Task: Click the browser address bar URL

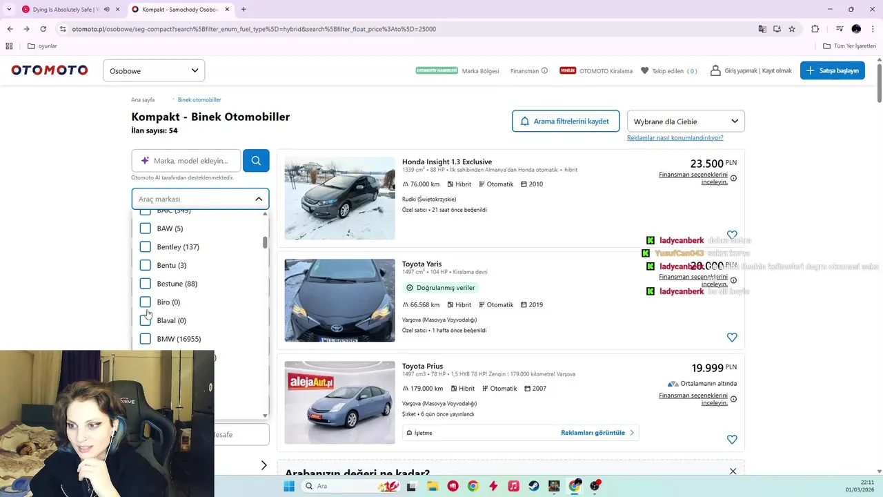Action: tap(254, 29)
